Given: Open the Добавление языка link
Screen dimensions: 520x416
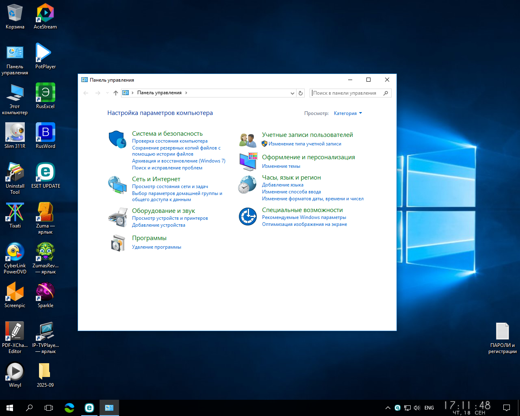Looking at the screenshot, I should [283, 185].
